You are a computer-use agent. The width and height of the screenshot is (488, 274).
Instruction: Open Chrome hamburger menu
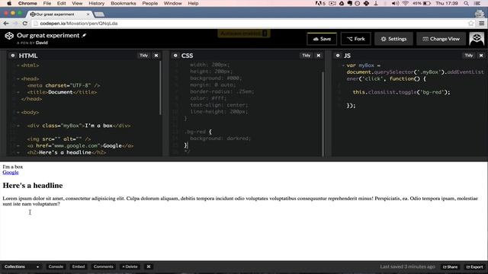click(481, 24)
